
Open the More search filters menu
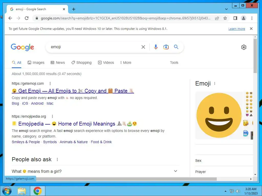(126, 63)
